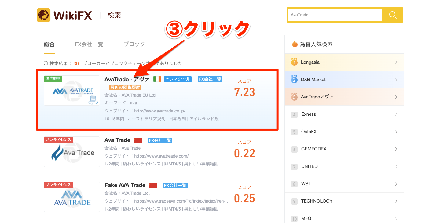The image size is (440, 223).
Task: Select DXB Market in popular searches
Action: tap(344, 80)
